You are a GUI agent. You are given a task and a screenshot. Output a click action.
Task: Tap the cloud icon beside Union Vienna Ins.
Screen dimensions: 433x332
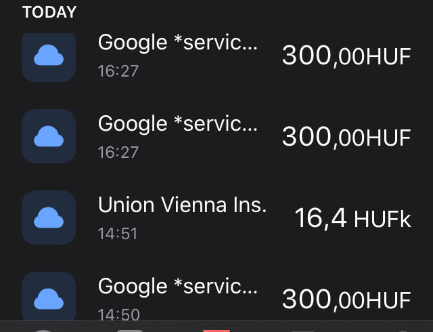pyautogui.click(x=49, y=217)
